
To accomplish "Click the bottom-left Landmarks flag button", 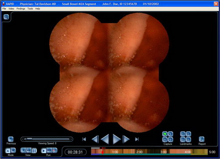I will coord(183,139).
